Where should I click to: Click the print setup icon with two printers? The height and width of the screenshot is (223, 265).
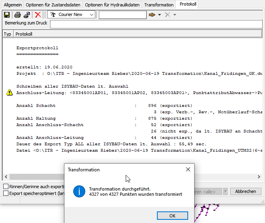click(26, 15)
